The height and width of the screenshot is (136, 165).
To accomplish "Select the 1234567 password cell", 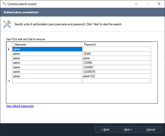I will 116,67.
